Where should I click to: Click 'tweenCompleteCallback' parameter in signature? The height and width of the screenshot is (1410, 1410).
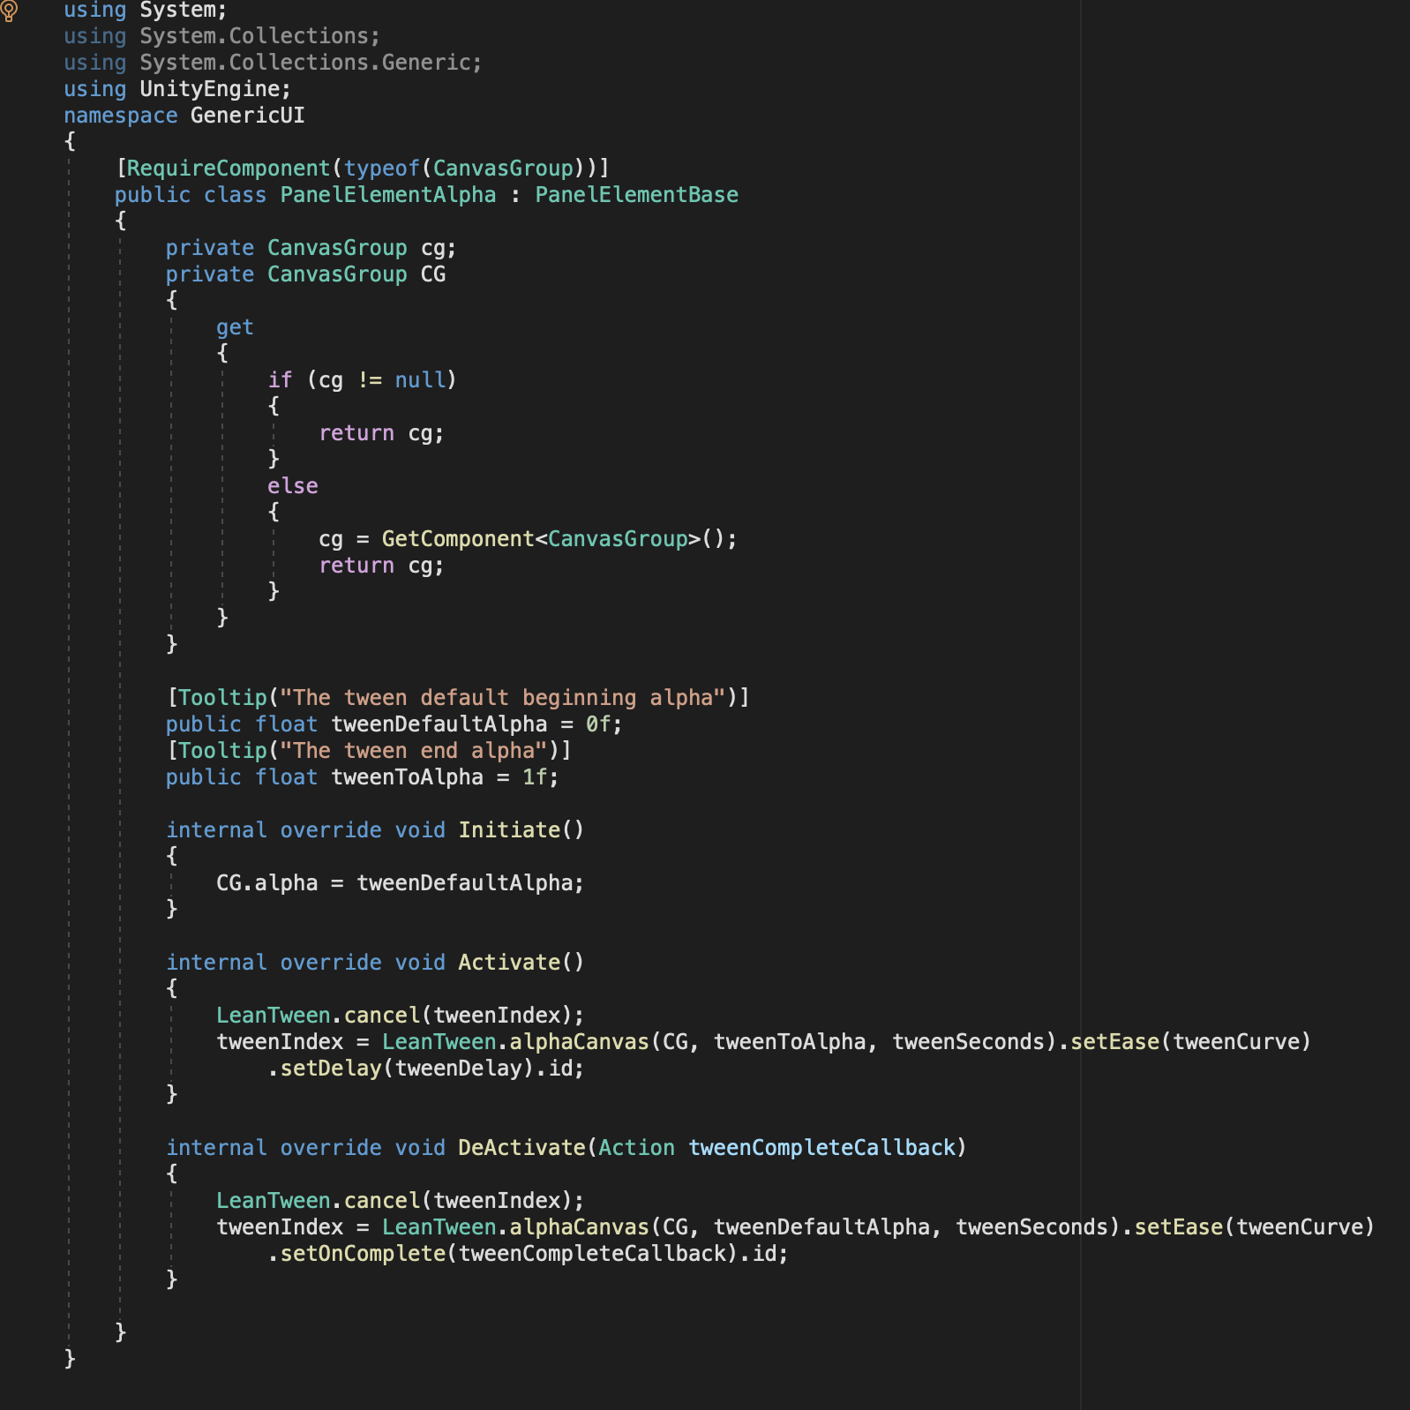click(822, 1148)
